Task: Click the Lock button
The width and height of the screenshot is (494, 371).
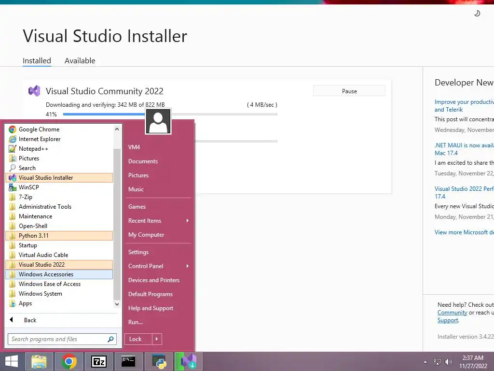Action: (138, 339)
